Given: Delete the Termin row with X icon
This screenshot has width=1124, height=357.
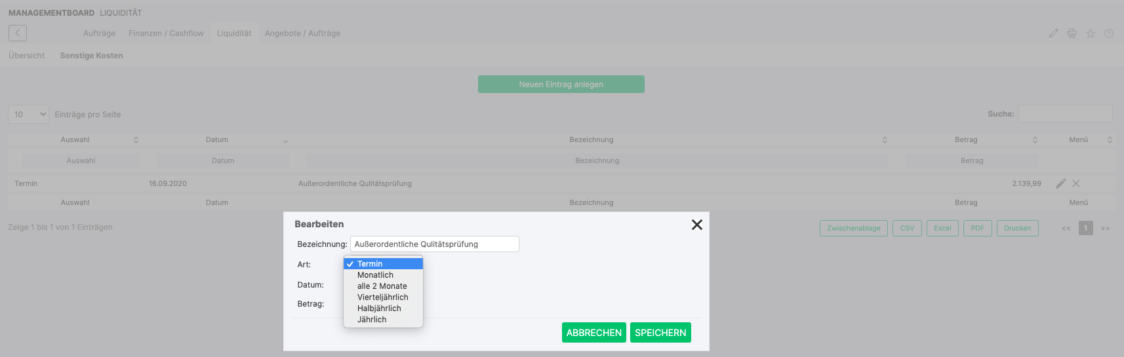Looking at the screenshot, I should pyautogui.click(x=1075, y=183).
